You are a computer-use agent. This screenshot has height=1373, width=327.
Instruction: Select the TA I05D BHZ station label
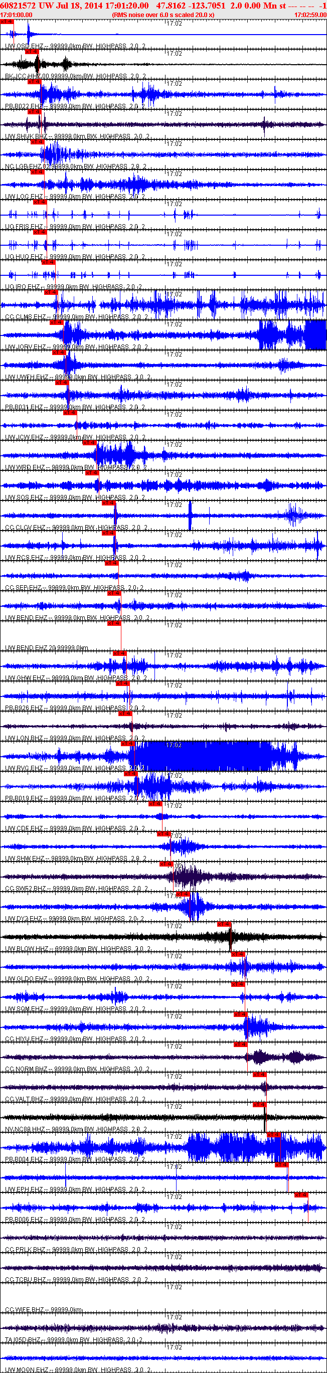coord(73,1340)
